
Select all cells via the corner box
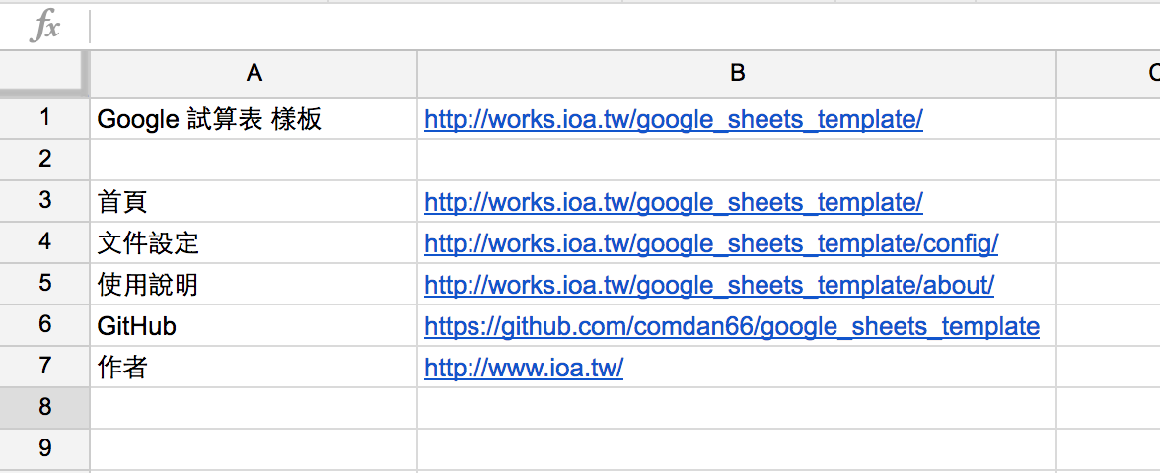(44, 73)
